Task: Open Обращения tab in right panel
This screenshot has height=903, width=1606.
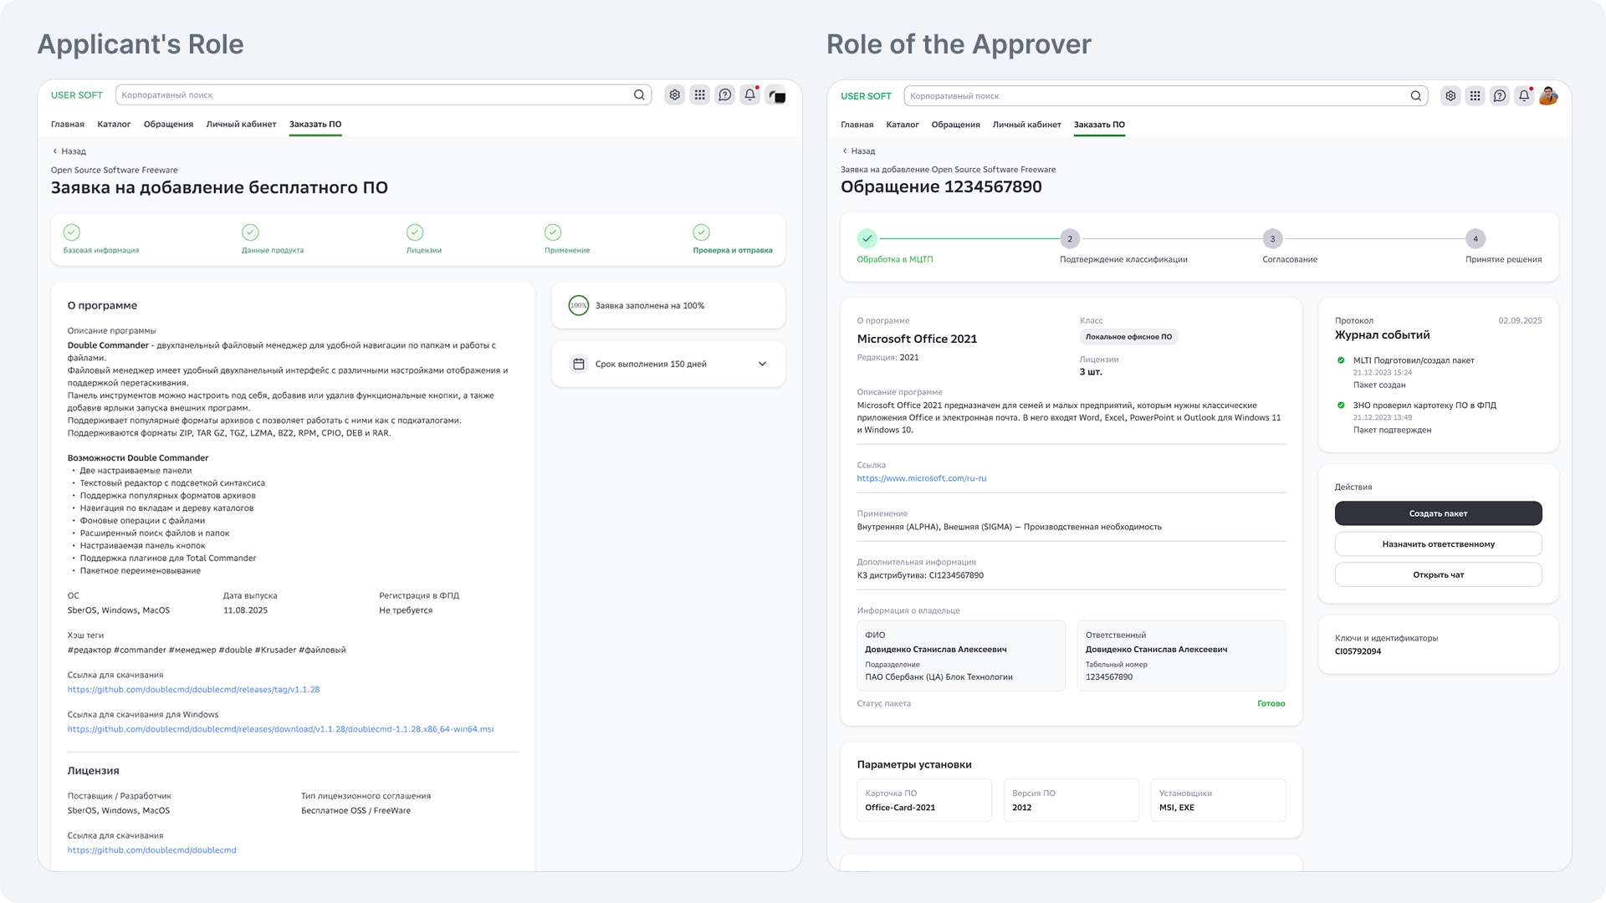Action: 955,125
